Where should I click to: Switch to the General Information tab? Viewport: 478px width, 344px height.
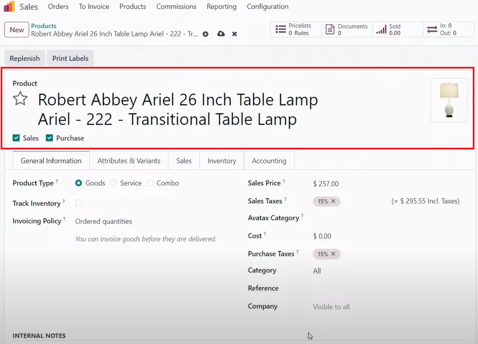pyautogui.click(x=51, y=161)
